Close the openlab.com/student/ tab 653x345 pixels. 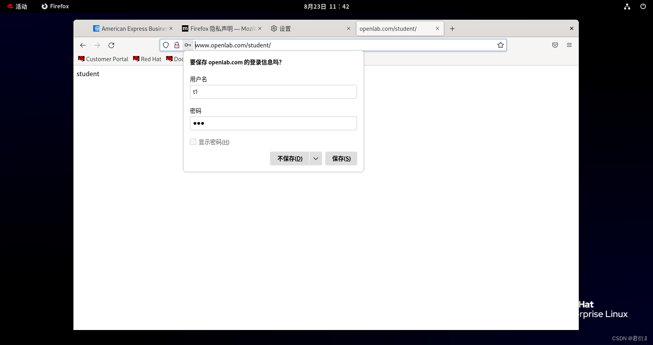coord(437,28)
